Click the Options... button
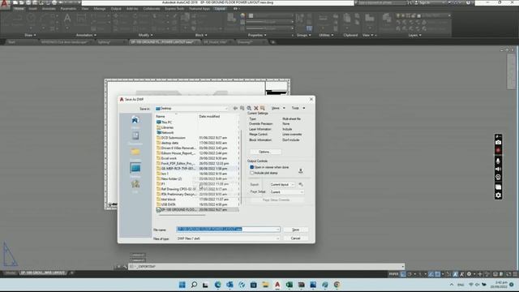The width and height of the screenshot is (519, 292). point(265,152)
